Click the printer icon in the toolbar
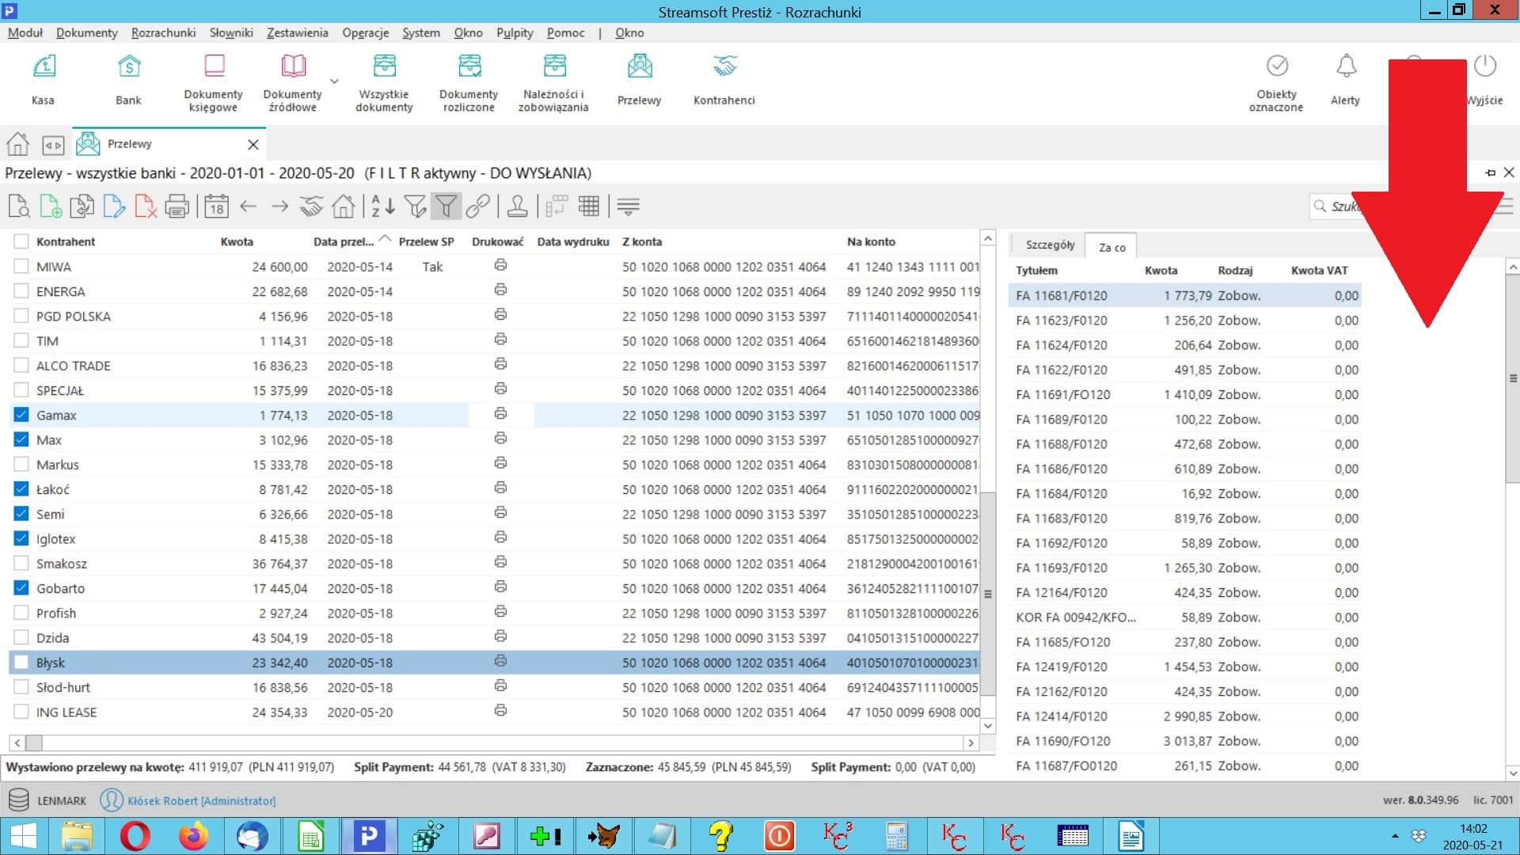Screen dimensions: 1520x855 click(177, 207)
